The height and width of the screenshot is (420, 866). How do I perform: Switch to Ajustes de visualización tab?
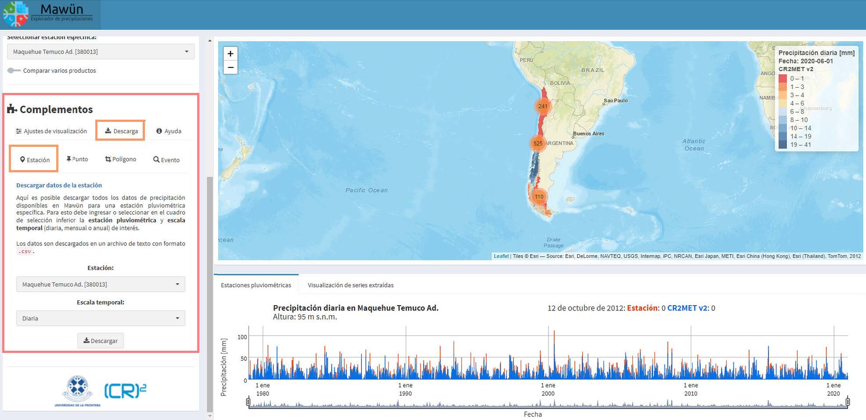coord(51,131)
